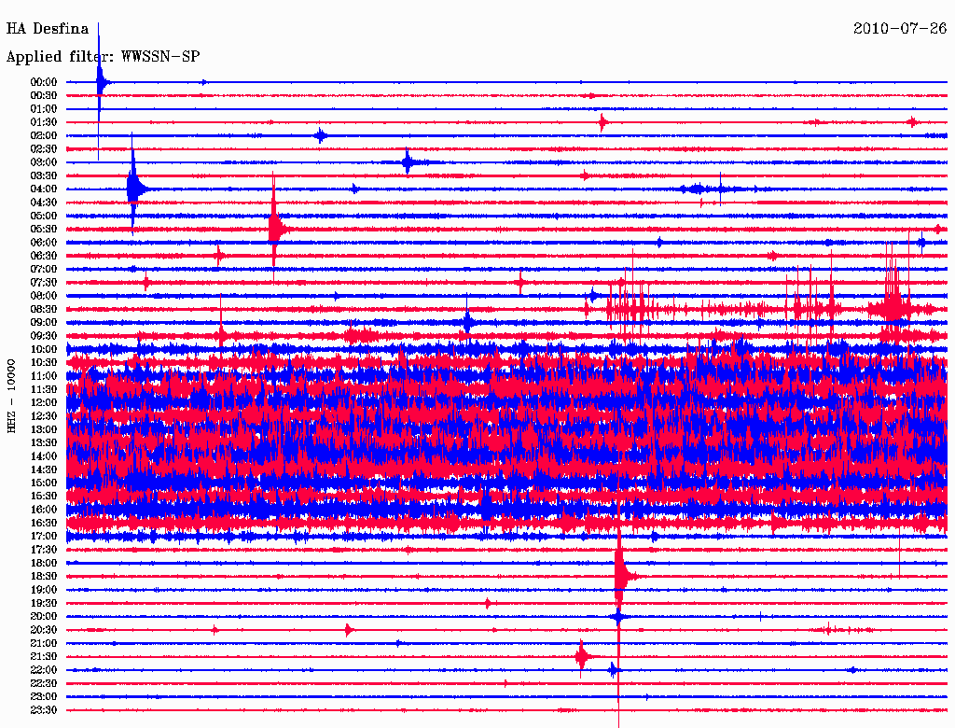Select the 03:30 time label
This screenshot has height=728, width=955.
click(44, 175)
